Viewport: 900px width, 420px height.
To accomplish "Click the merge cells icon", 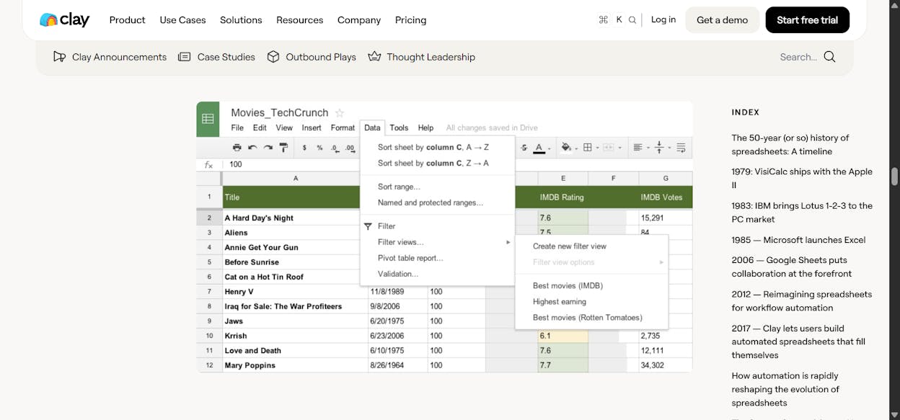I will pos(608,148).
